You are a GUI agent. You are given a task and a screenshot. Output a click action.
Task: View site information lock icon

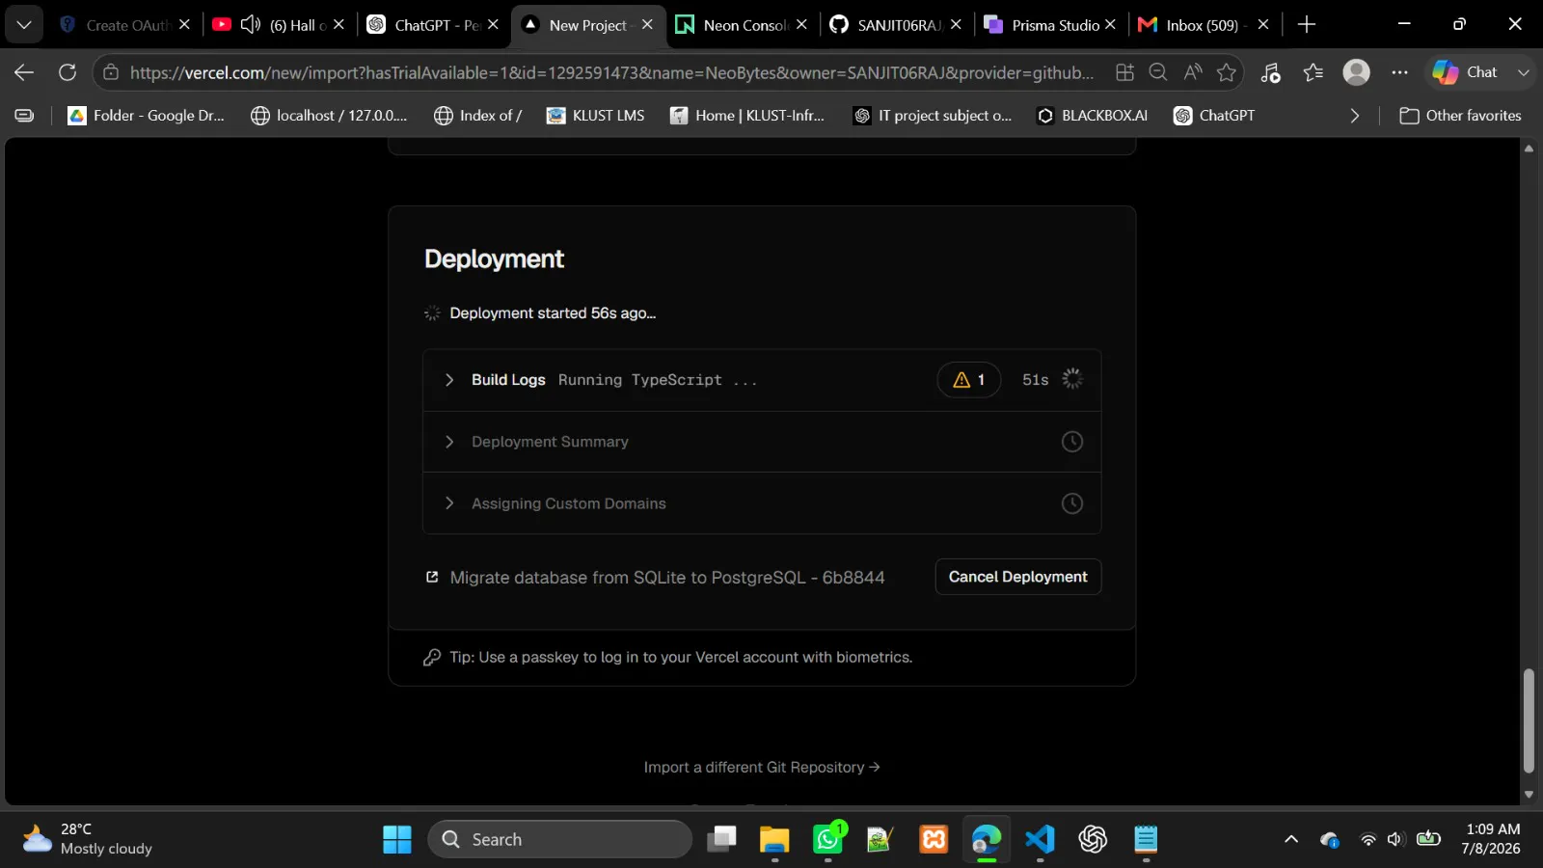[111, 72]
